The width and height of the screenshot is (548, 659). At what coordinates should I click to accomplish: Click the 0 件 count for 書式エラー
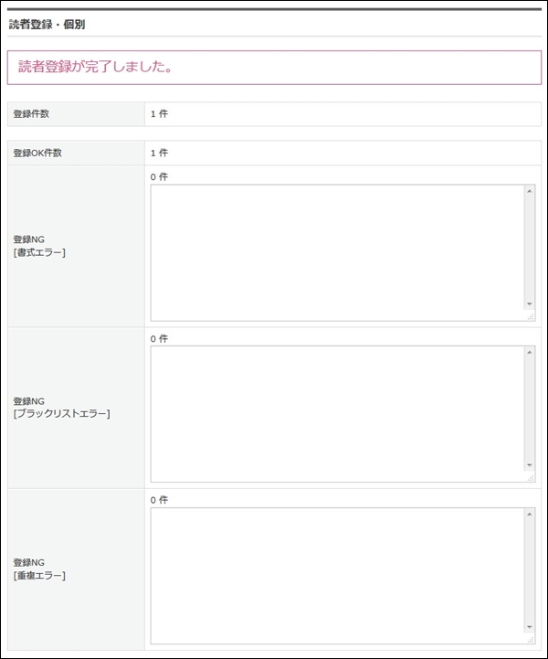(x=159, y=177)
